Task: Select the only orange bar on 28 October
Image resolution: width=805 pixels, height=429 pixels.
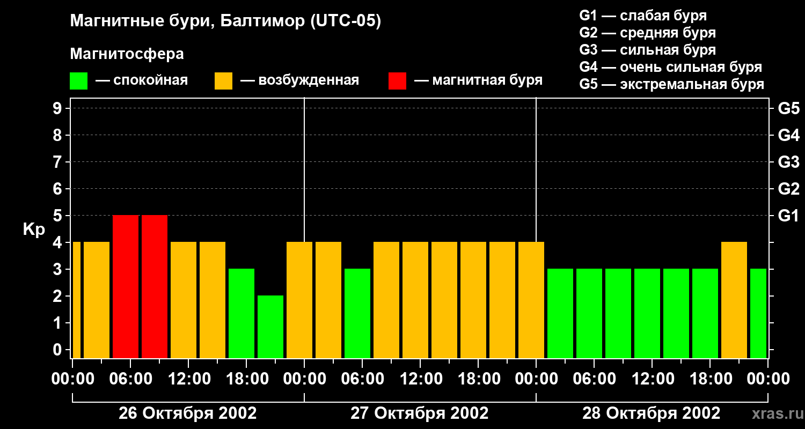Action: click(734, 300)
